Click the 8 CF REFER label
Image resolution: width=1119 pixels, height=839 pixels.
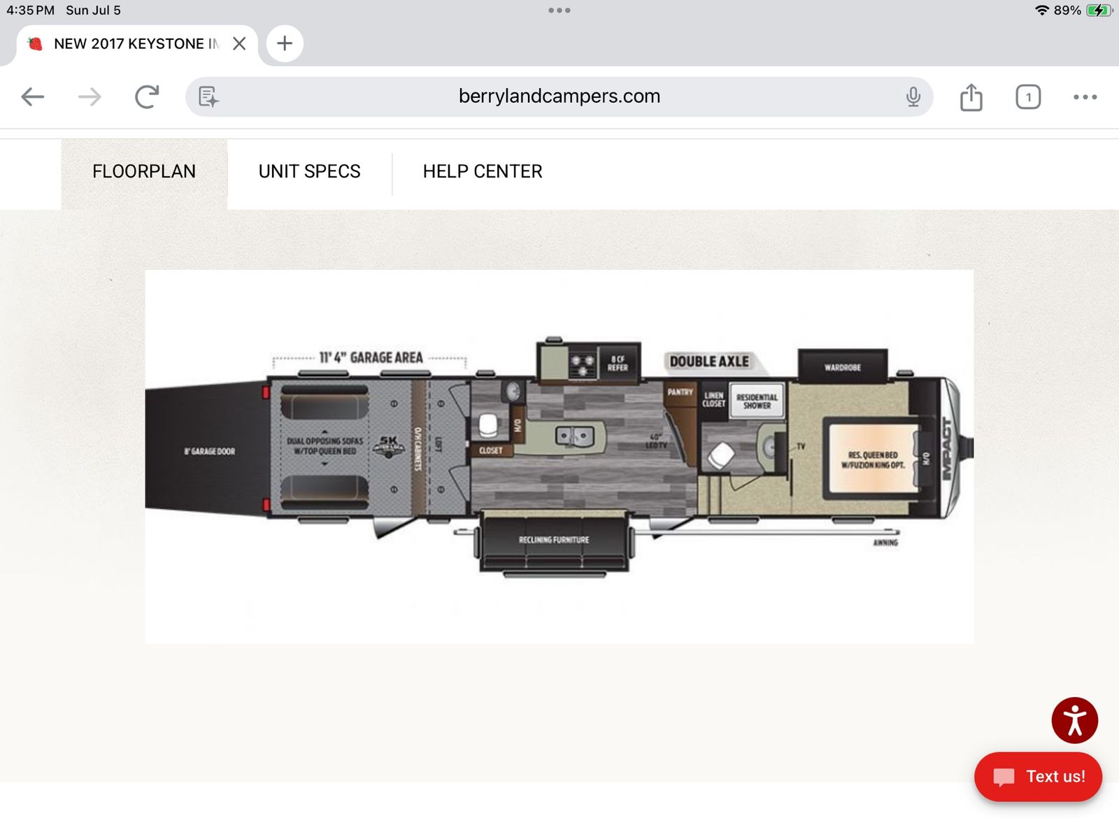point(618,364)
